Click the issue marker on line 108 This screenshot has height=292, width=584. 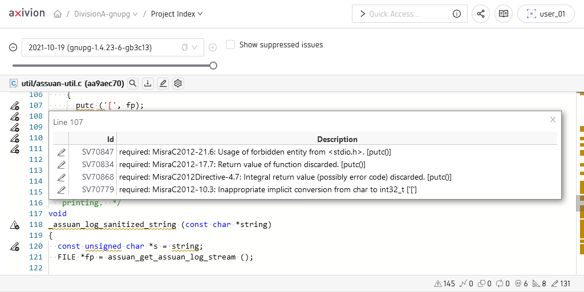(14, 116)
